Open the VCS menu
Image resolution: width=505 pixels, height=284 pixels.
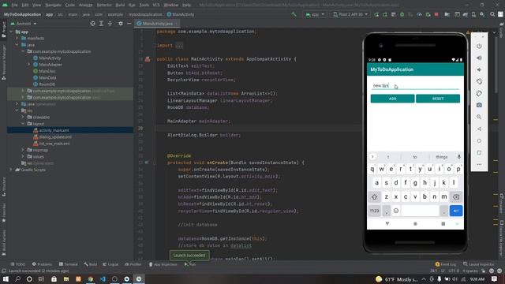[x=156, y=5]
